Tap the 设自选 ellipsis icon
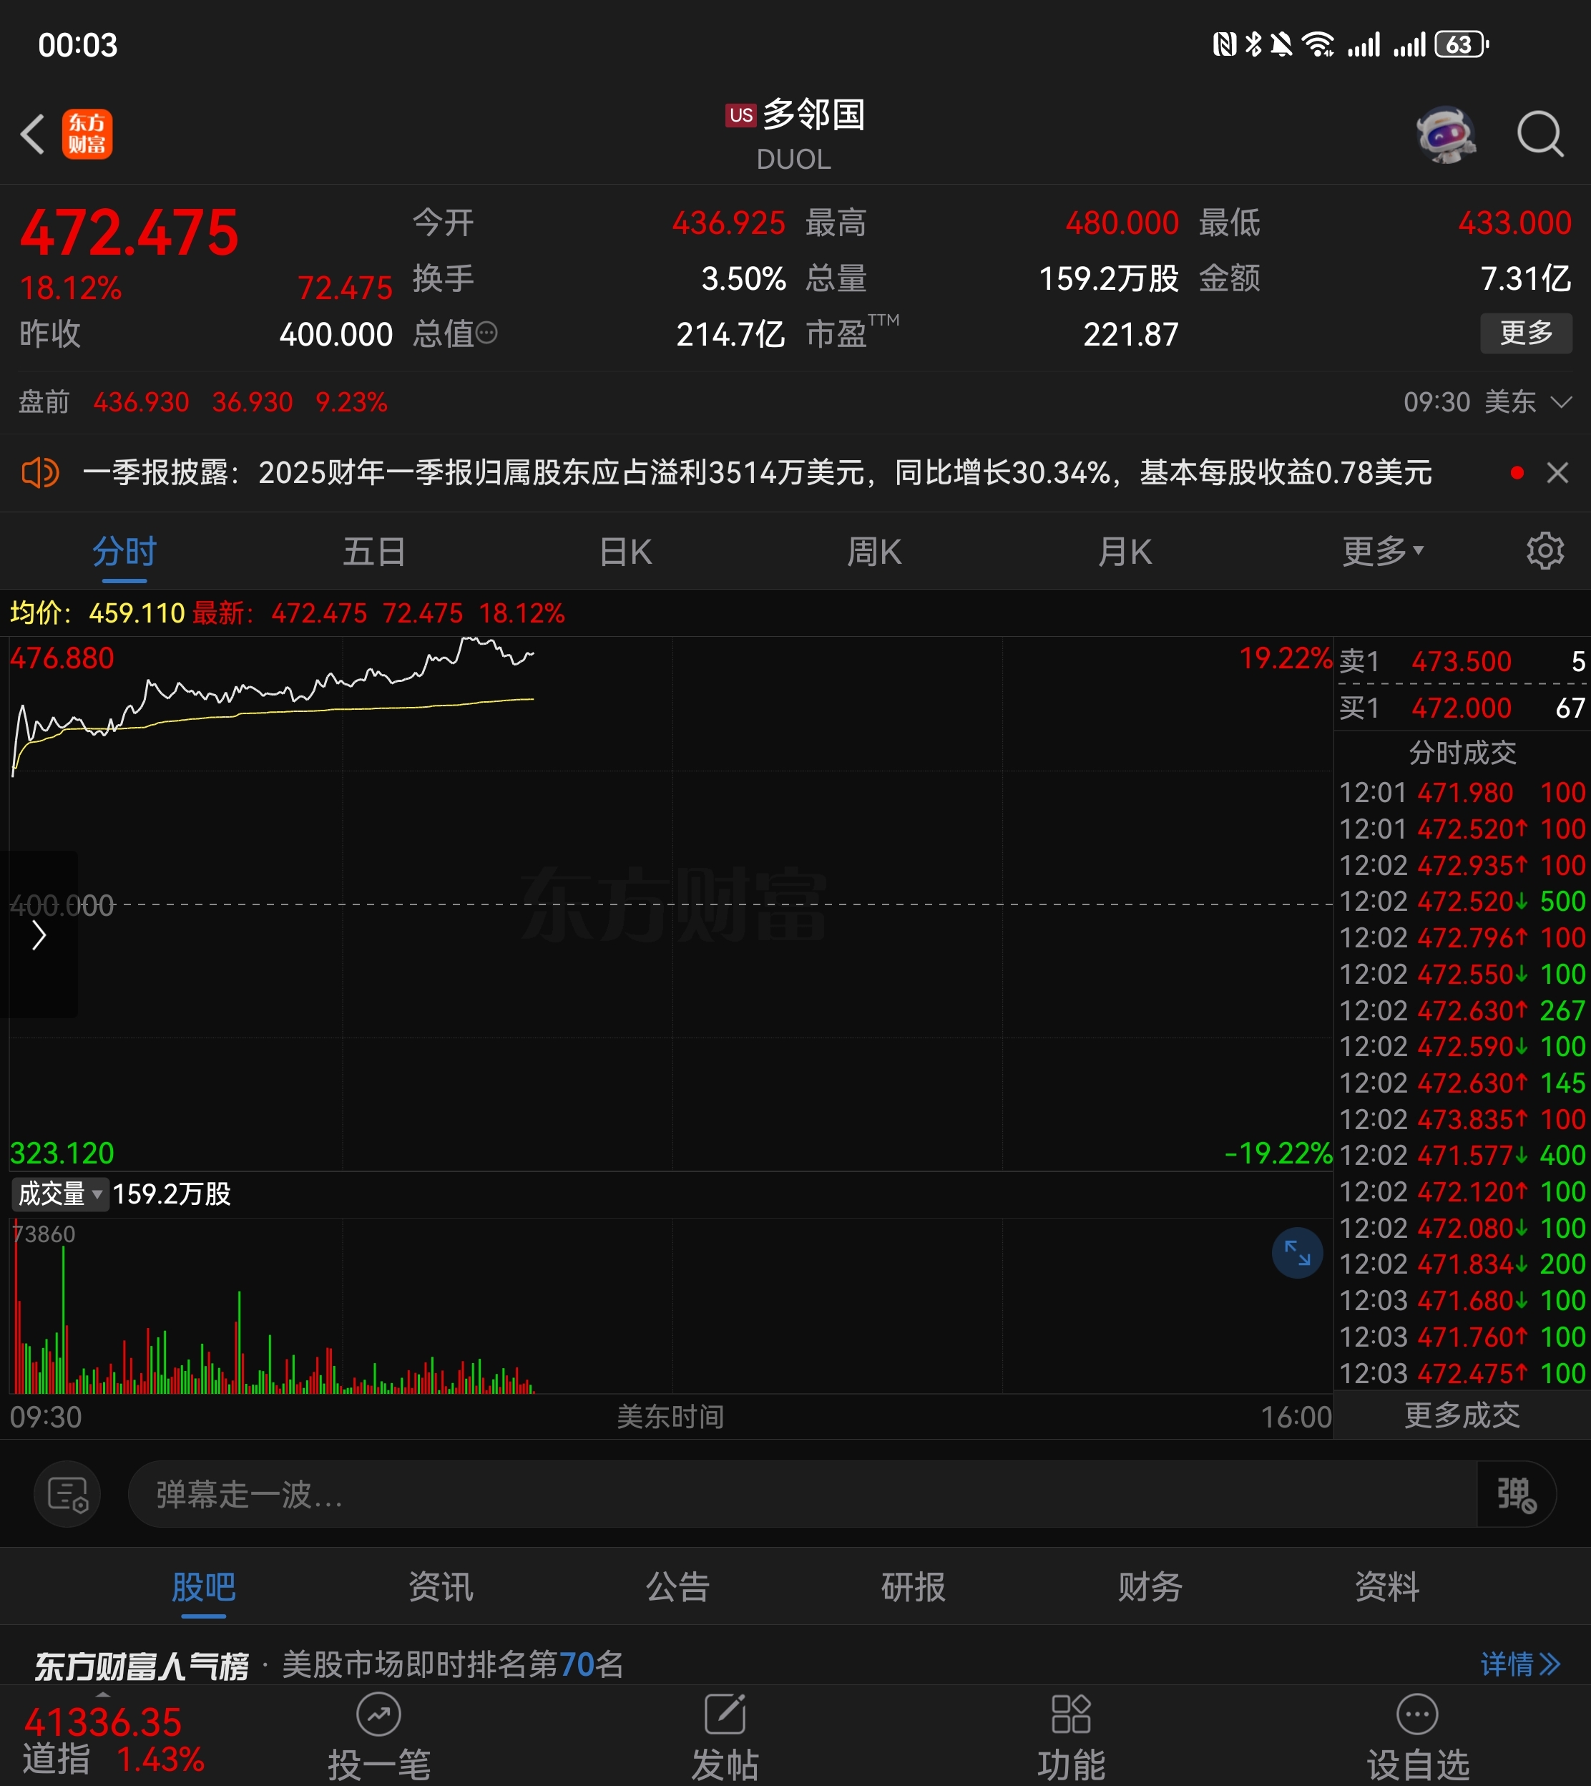Viewport: 1591px width, 1786px height. click(x=1417, y=1715)
